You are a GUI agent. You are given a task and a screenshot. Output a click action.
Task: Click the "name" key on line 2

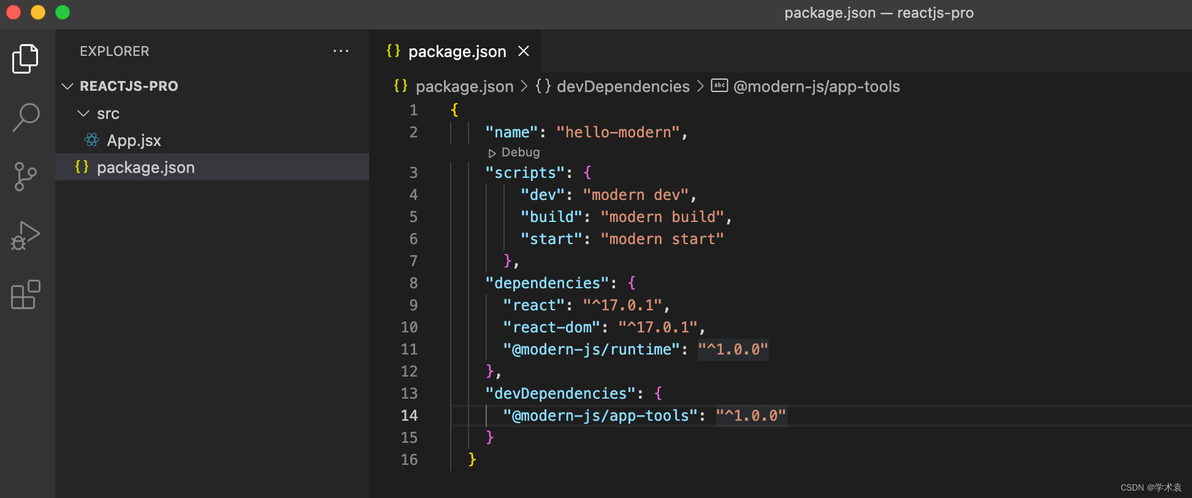511,132
